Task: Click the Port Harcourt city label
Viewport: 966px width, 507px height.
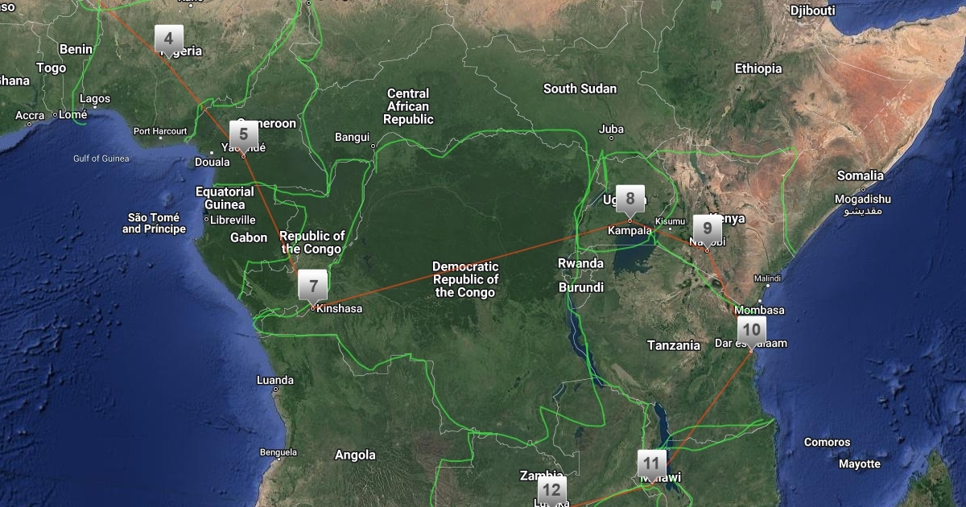Action: pos(160,131)
